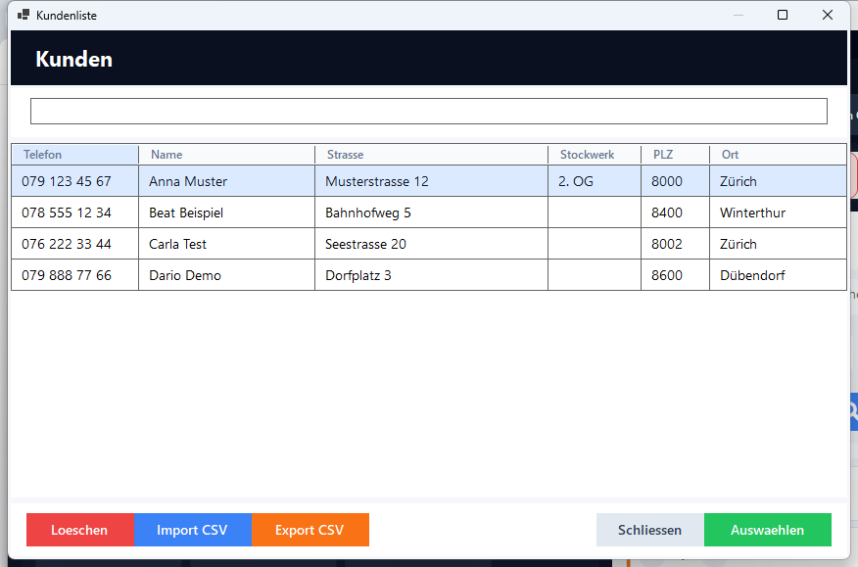The image size is (858, 567).
Task: Confirm with the Auswaehlen button
Action: (768, 530)
